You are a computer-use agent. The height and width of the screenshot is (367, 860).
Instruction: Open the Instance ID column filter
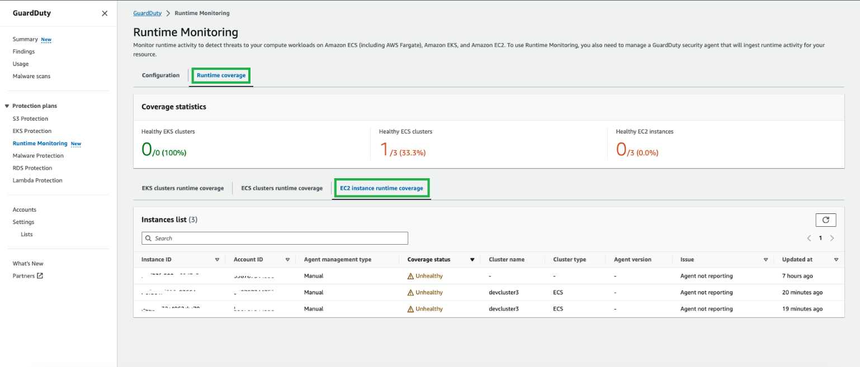[218, 259]
